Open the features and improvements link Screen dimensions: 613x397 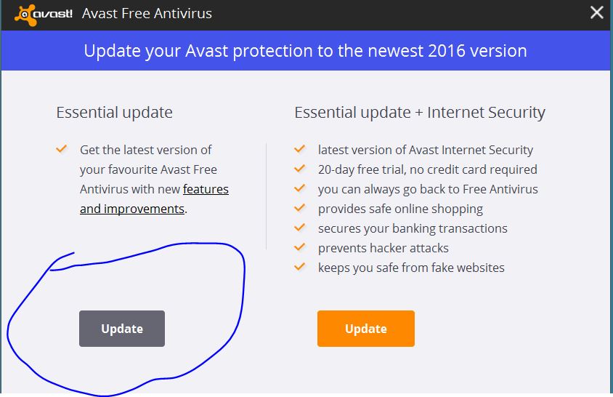154,199
